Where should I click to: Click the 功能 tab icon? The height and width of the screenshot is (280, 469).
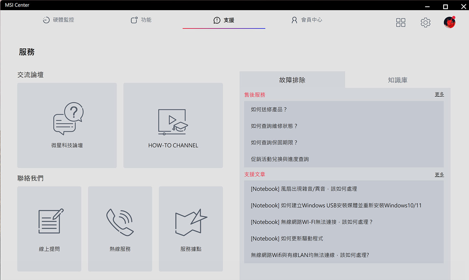[x=134, y=20]
